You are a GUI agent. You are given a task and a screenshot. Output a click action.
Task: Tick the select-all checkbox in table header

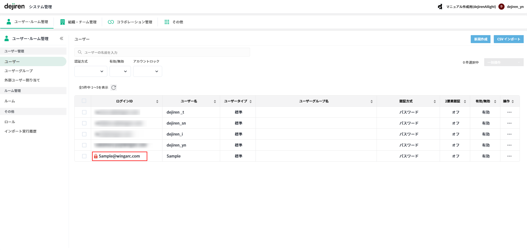click(84, 101)
